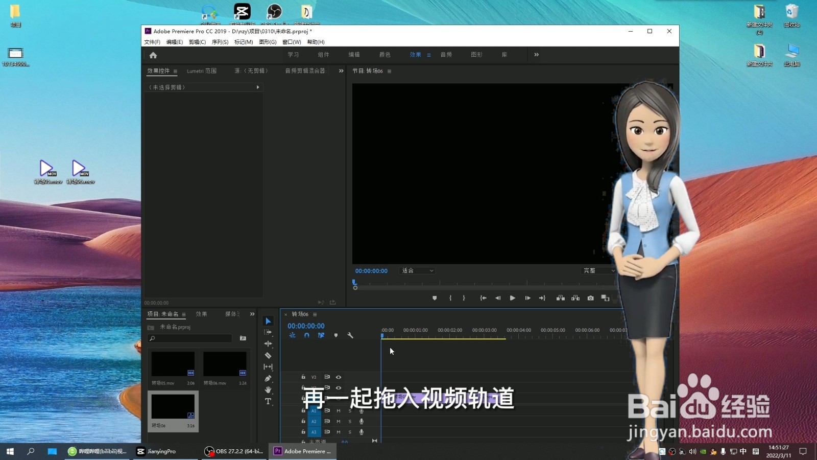The width and height of the screenshot is (817, 460).
Task: Mute audio track A1 with the M button
Action: click(x=338, y=411)
